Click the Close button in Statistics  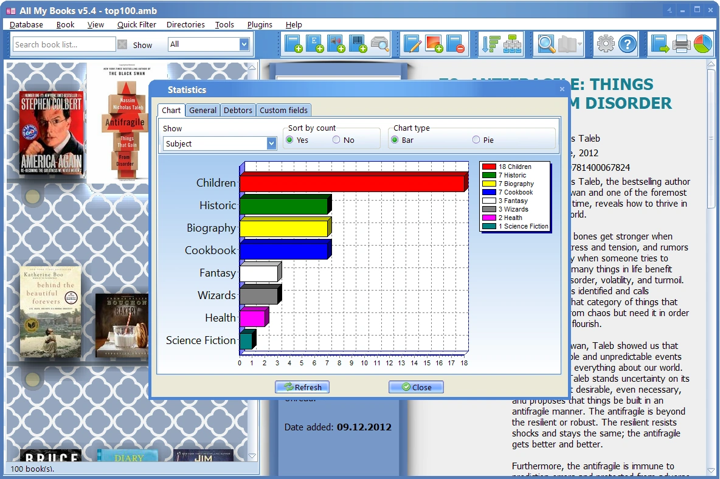[x=416, y=387]
